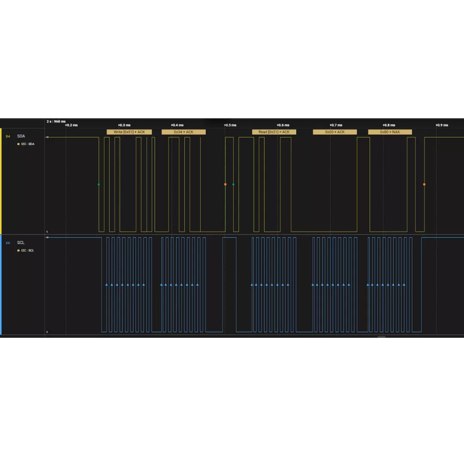The width and height of the screenshot is (464, 464).
Task: Click the blue SCL channel color bar
Action: 1,284
